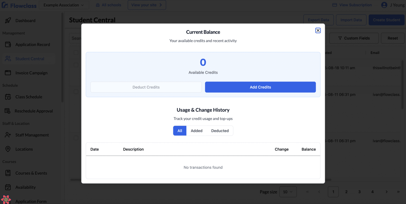Image resolution: width=406 pixels, height=204 pixels.
Task: Go to page 3
Action: pyautogui.click(x=359, y=192)
